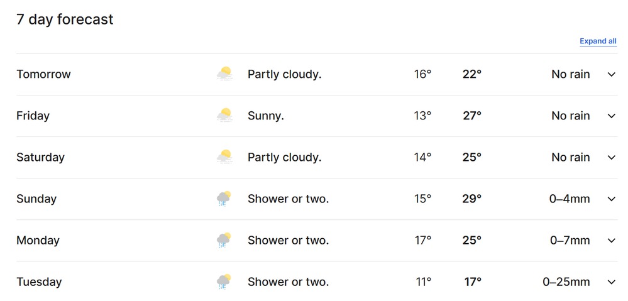Click Tomorrow's partly cloudy weather icon
The width and height of the screenshot is (628, 301).
point(224,74)
